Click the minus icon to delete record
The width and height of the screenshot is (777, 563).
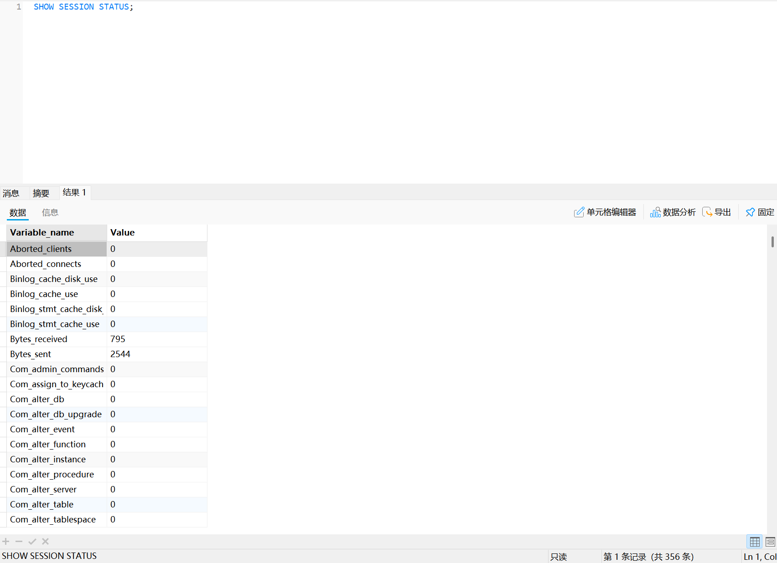pyautogui.click(x=19, y=541)
